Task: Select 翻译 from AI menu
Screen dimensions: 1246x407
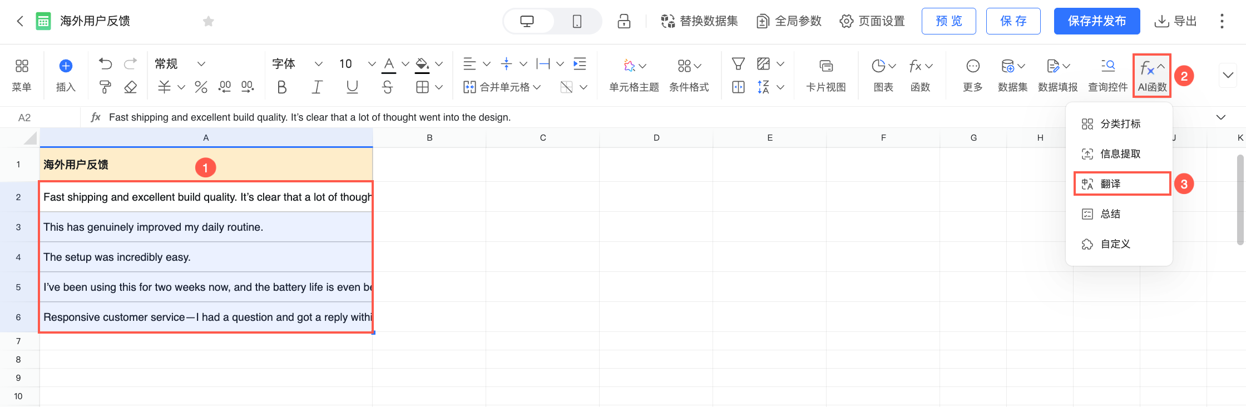Action: click(1122, 184)
